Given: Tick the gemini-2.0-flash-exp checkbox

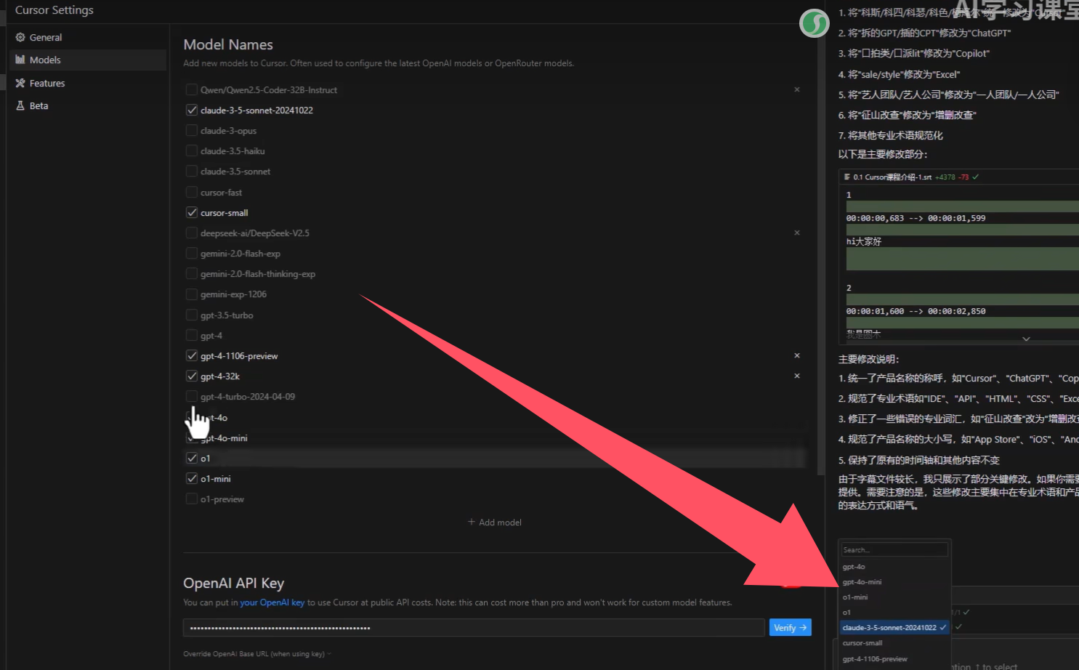Looking at the screenshot, I should [x=192, y=253].
